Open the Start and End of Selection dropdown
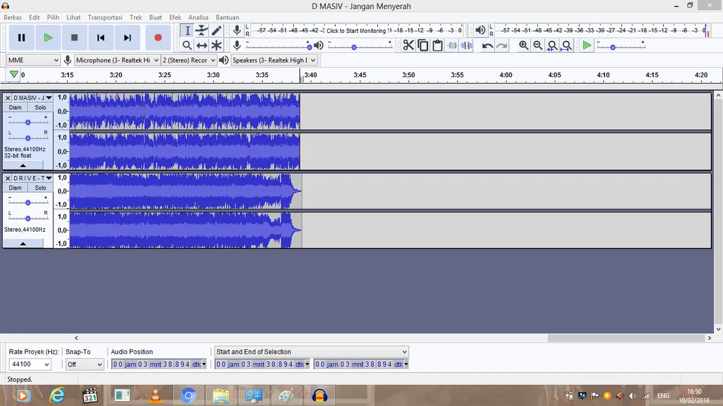 (311, 352)
